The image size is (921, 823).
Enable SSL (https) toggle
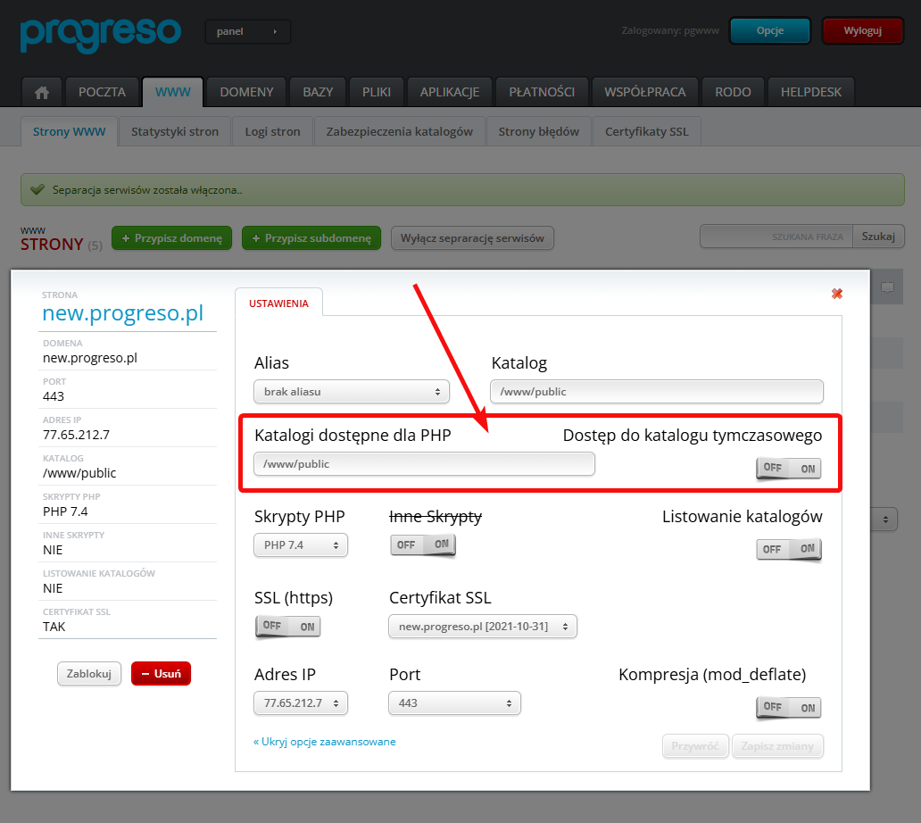click(288, 627)
